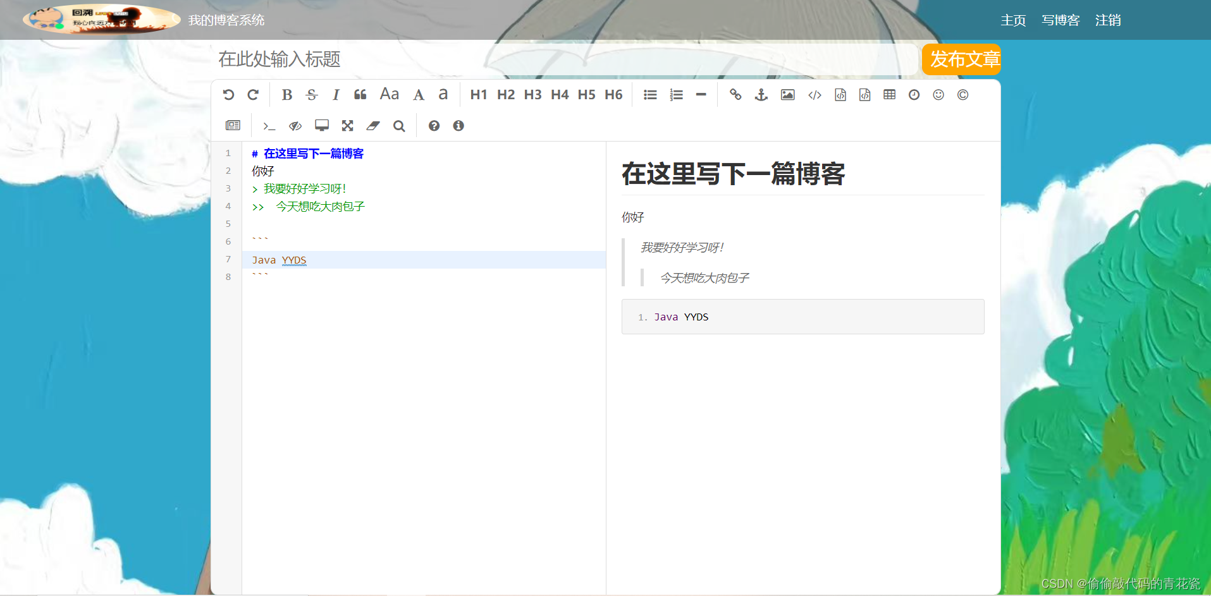
Task: Log out via 注销
Action: point(1108,20)
